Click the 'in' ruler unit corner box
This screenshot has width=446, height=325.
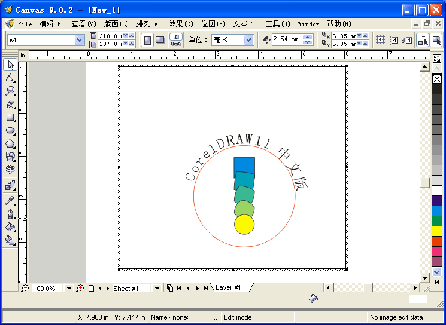tap(23, 56)
